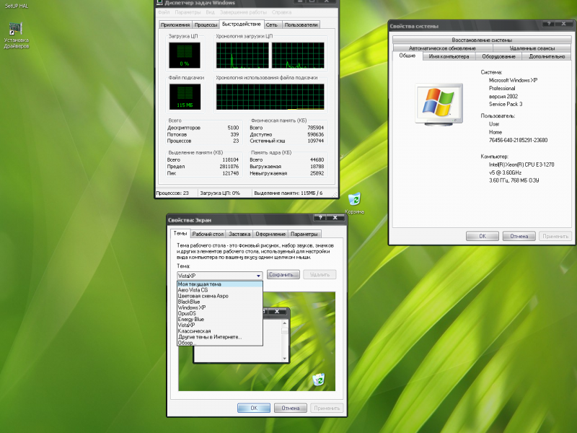Viewport: 577px width, 433px height.
Task: Click Применить in Свойства: Экран window
Action: click(x=327, y=408)
